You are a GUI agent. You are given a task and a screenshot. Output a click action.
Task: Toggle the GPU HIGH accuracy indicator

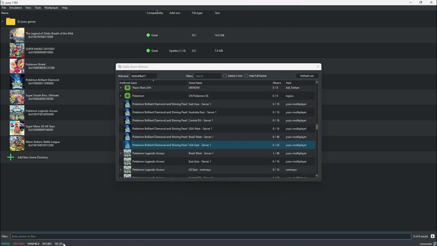tap(19, 244)
